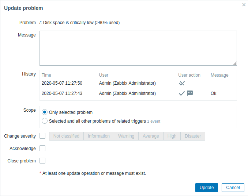The width and height of the screenshot is (248, 196).
Task: Click the unacknowledge icon in history
Action: [182, 83]
